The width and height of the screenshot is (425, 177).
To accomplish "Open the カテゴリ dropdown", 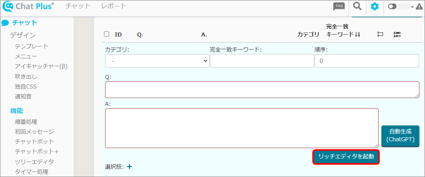I will pos(157,61).
